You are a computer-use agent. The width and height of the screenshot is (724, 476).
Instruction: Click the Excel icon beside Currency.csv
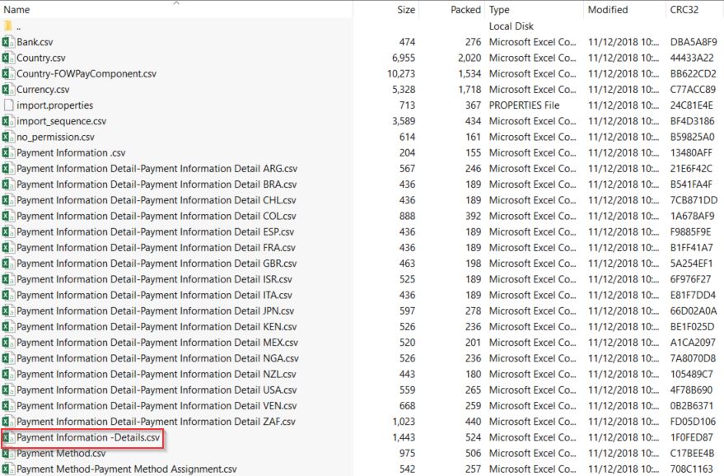coord(8,90)
